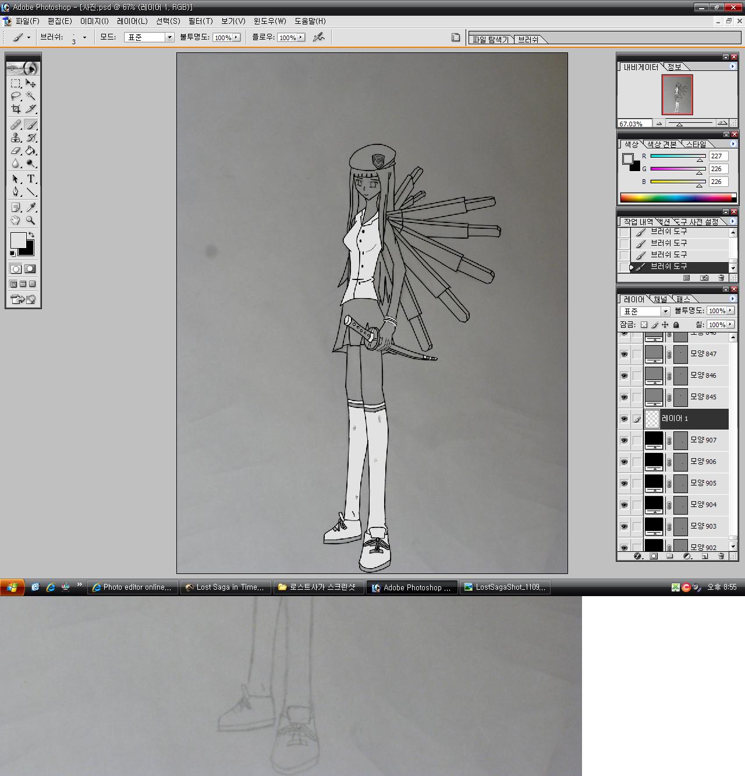
Task: Add a layer style from Layers panel
Action: (637, 556)
